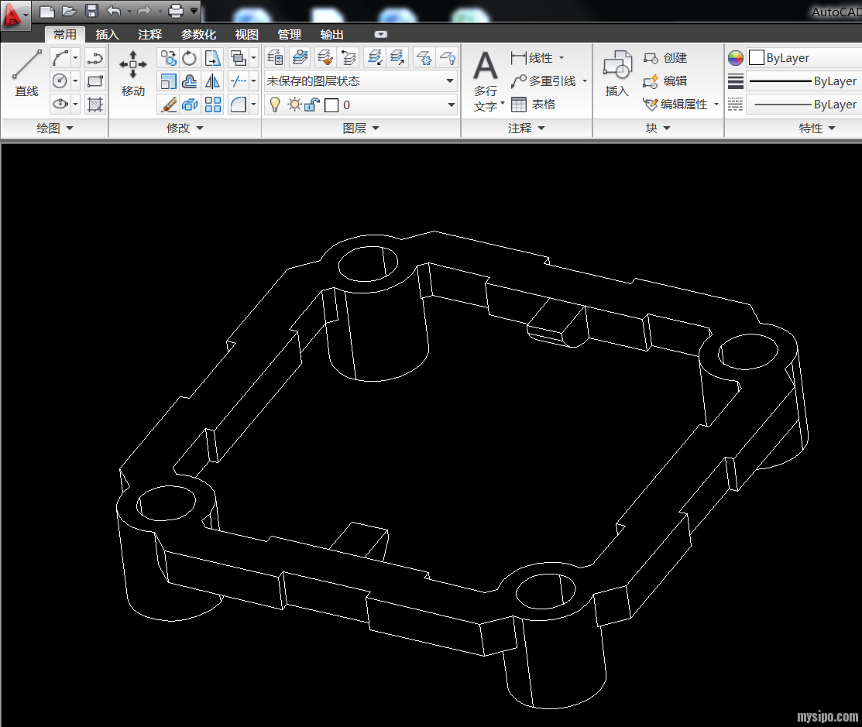Viewport: 862px width, 727px height.
Task: Click the Insert block (插入) icon
Action: point(617,74)
